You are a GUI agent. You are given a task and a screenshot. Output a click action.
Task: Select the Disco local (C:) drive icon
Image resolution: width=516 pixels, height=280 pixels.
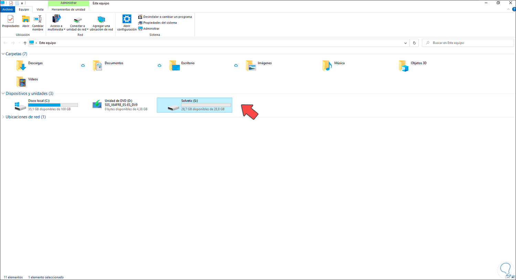tap(20, 106)
